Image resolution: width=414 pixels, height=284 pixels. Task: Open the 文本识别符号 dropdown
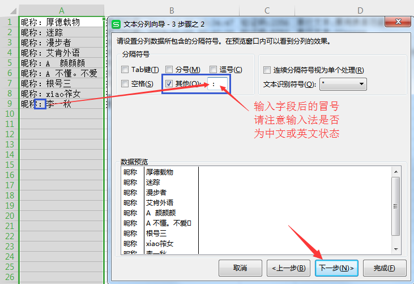coord(343,84)
